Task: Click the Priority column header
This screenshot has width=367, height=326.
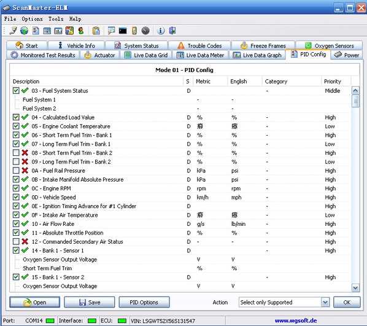Action: [x=333, y=82]
